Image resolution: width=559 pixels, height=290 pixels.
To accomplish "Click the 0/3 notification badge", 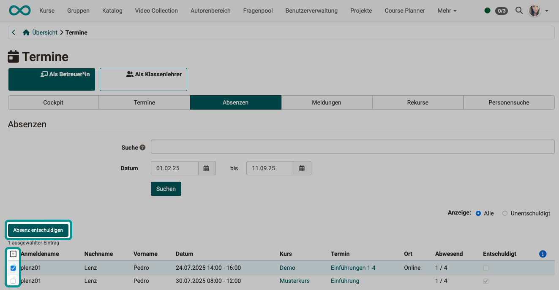I will [x=502, y=11].
